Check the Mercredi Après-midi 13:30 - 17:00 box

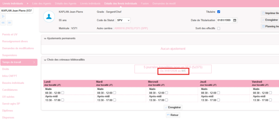(166, 100)
